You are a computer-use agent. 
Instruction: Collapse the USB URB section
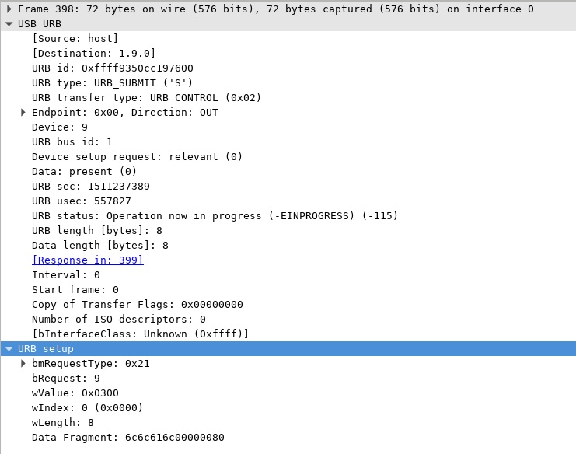[x=9, y=23]
